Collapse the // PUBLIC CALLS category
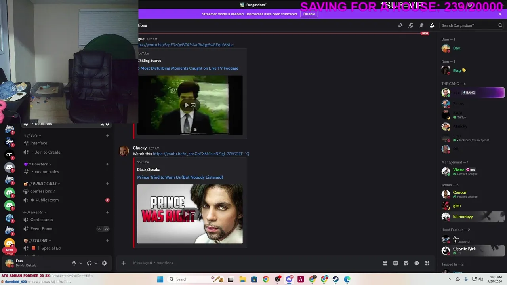Image resolution: width=507 pixels, height=285 pixels. 42,184
